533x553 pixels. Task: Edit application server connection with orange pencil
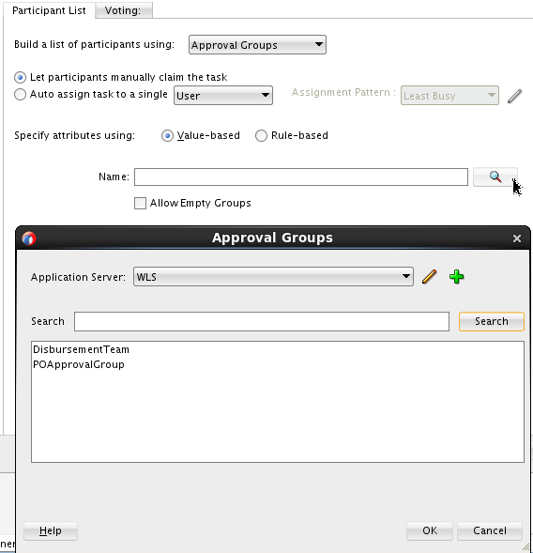point(430,277)
